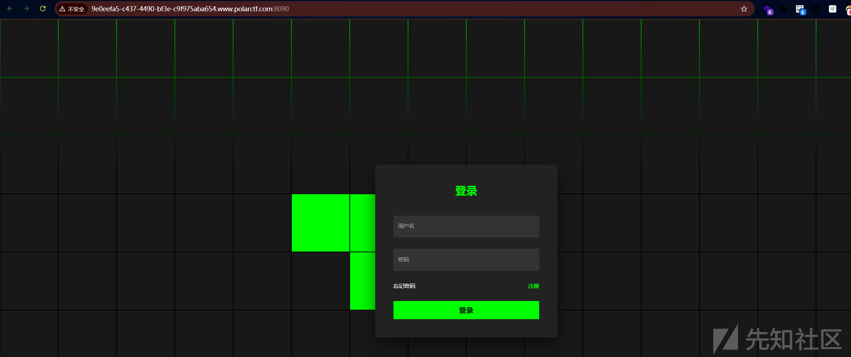Open the 忘记密码 forgot password link
Viewport: 851px width, 357px height.
coord(404,286)
